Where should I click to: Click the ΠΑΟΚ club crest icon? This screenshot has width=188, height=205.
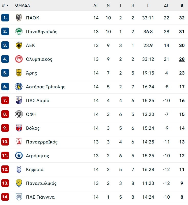[x=19, y=18]
